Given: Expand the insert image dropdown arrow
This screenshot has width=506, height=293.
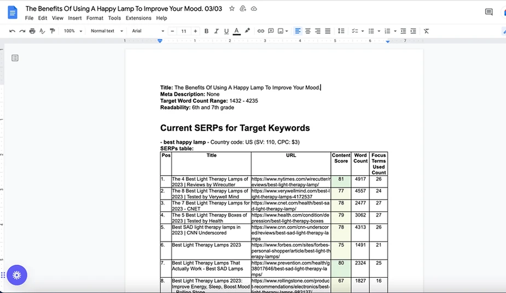Looking at the screenshot, I should 287,31.
